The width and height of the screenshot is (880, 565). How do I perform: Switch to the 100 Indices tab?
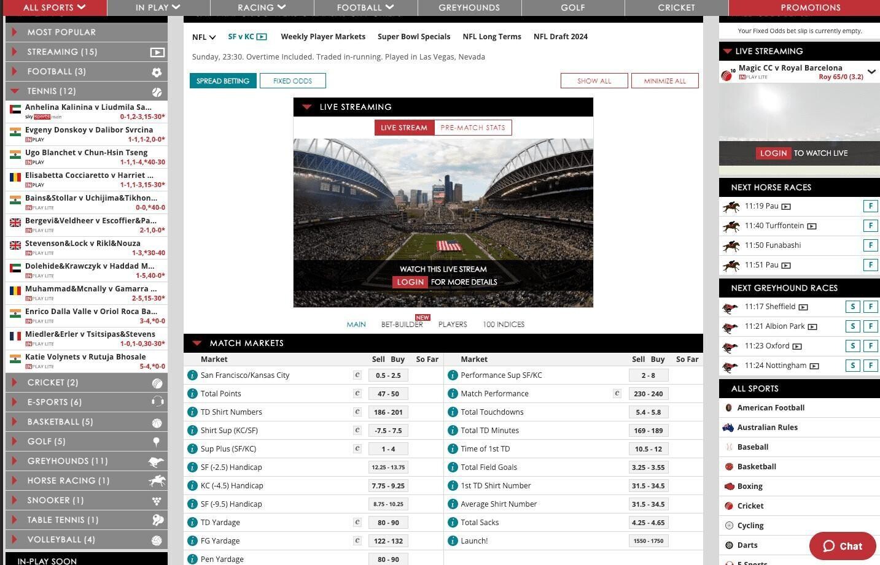504,325
